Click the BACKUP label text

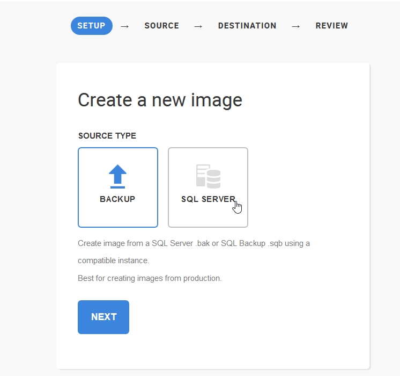117,199
